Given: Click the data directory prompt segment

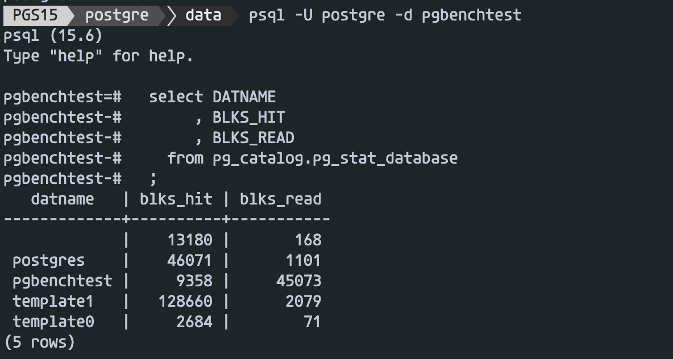Looking at the screenshot, I should [203, 15].
